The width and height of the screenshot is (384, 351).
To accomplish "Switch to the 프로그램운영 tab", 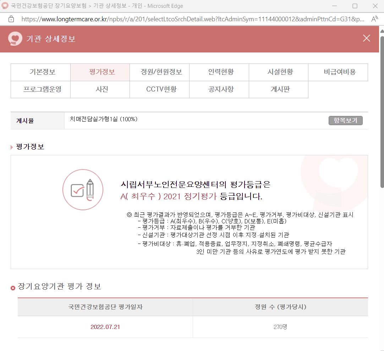I will [40, 89].
